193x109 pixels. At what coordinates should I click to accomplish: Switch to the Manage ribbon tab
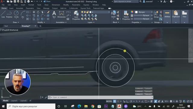pos(46,8)
